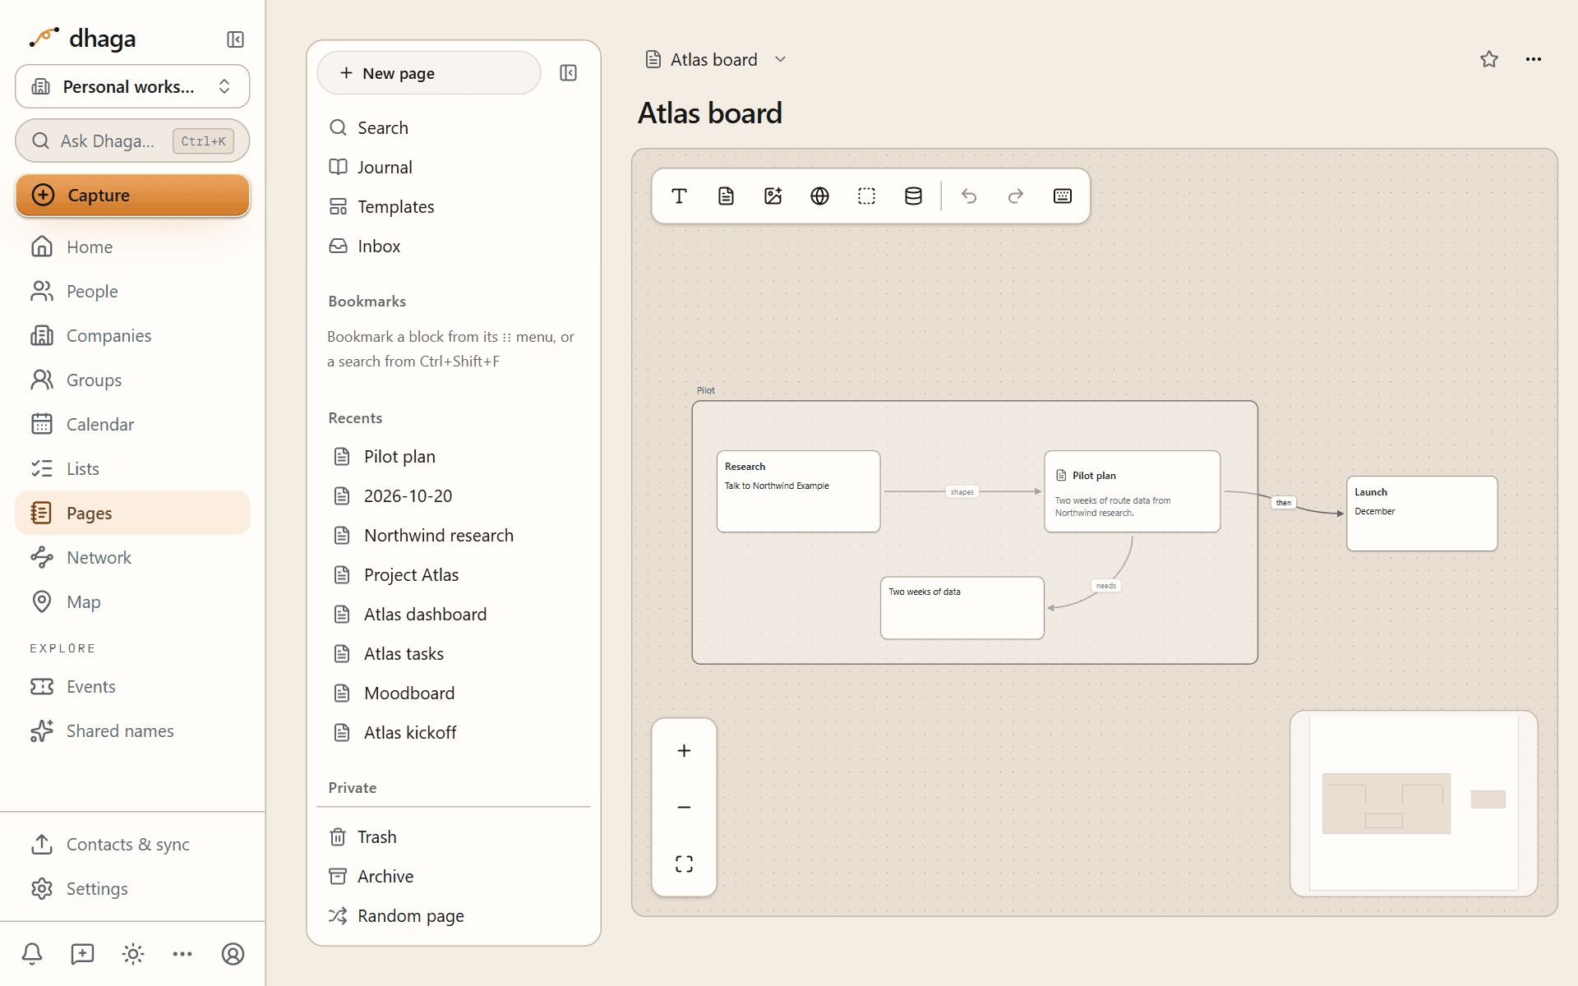The image size is (1578, 986).
Task: Open Northwind research page
Action: click(x=454, y=535)
